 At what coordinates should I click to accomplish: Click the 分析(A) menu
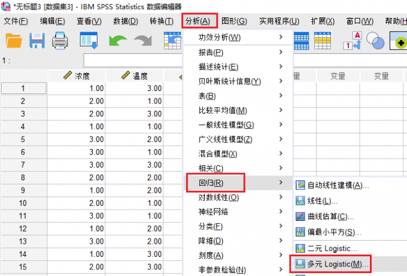[x=198, y=21]
